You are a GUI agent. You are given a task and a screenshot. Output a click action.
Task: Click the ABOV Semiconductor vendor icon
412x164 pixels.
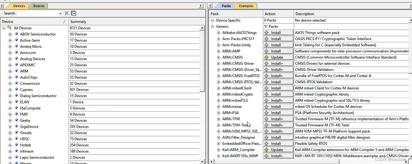(16, 34)
